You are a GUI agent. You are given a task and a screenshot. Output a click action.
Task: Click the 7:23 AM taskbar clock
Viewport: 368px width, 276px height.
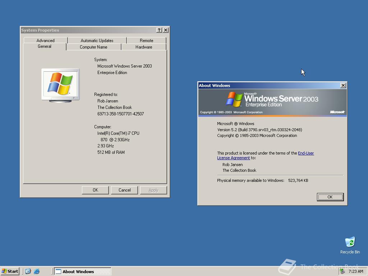pyautogui.click(x=356, y=271)
